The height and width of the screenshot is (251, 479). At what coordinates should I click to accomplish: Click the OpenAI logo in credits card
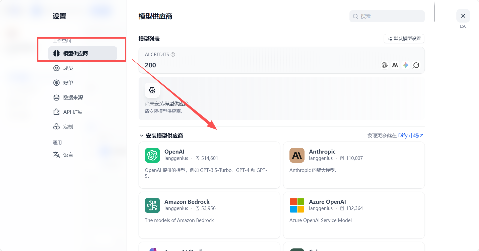point(384,65)
